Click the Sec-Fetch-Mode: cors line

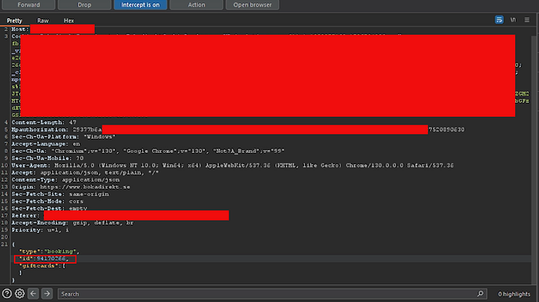[48, 201]
